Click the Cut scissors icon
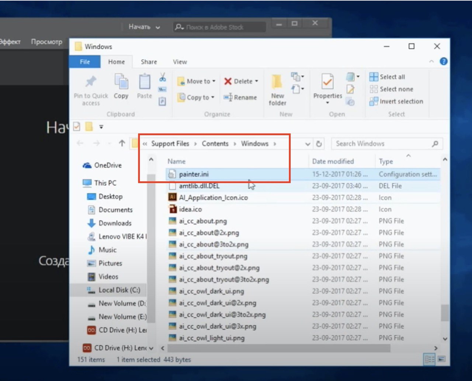472x381 pixels. pyautogui.click(x=162, y=77)
